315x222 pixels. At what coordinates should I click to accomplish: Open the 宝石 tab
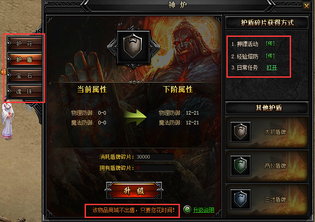(x=24, y=75)
